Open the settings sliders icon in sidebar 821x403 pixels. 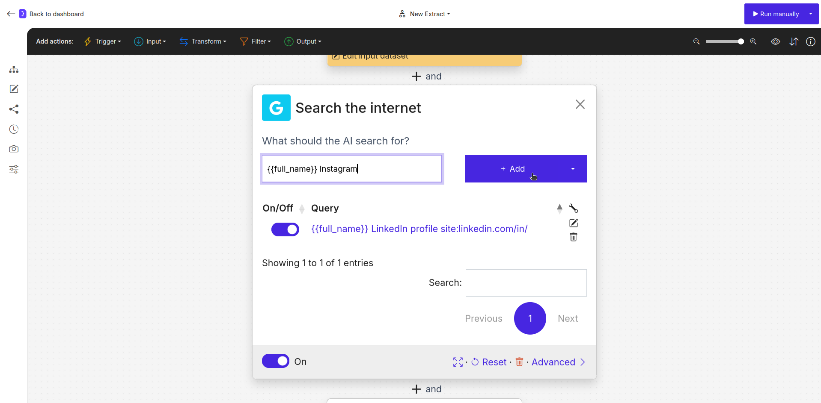[x=14, y=169]
